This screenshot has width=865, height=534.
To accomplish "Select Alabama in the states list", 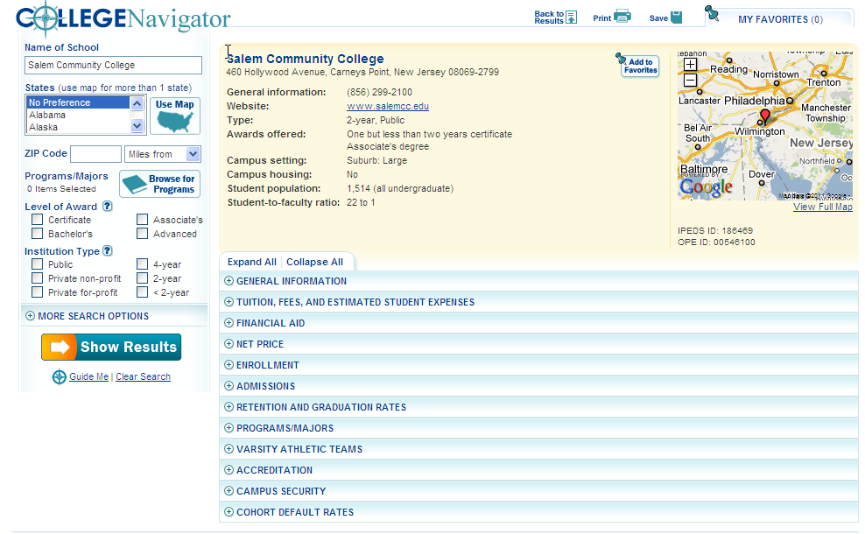I will point(78,115).
